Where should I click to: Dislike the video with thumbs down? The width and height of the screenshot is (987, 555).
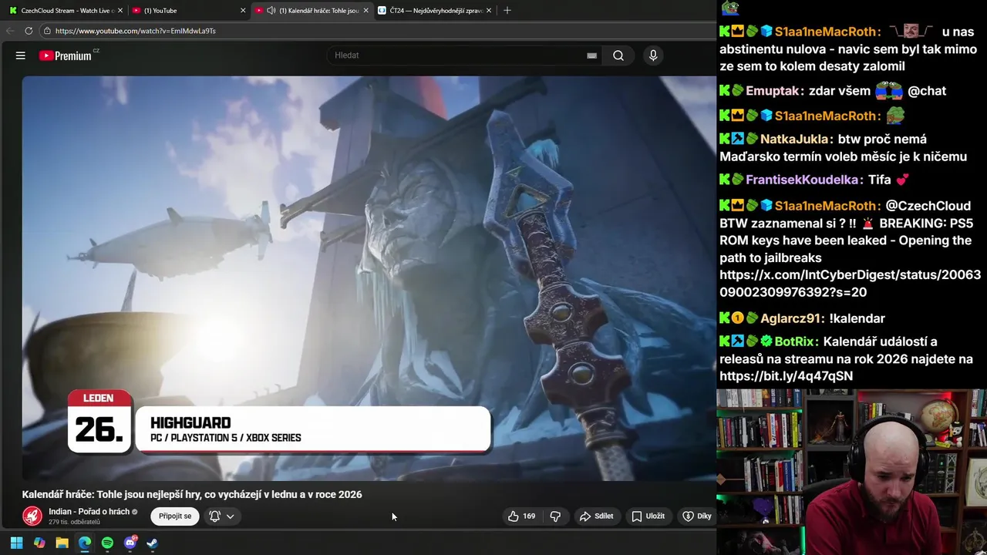pos(555,516)
